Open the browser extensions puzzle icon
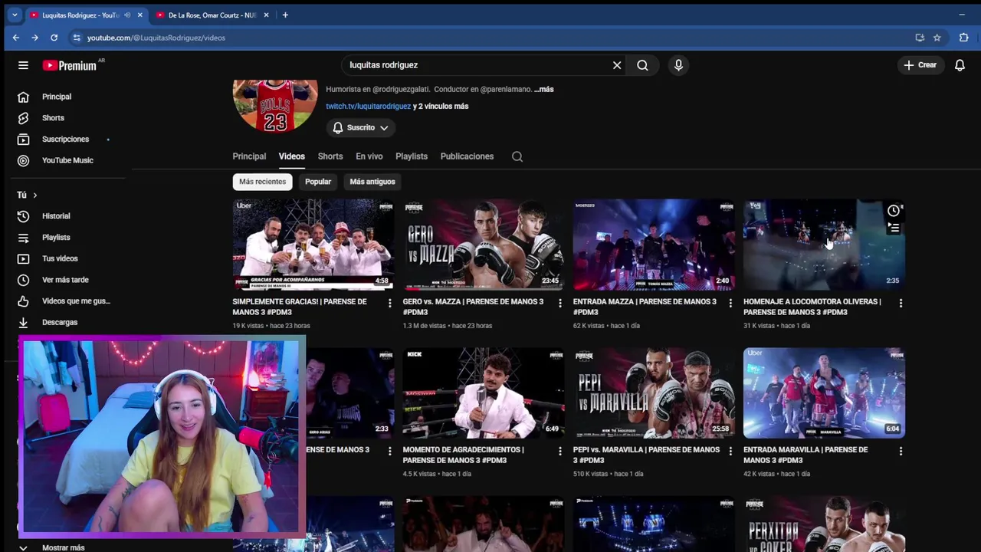Screen dimensions: 981x552 (x=964, y=38)
